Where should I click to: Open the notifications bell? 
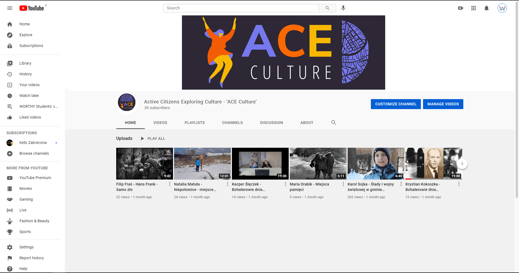[487, 8]
